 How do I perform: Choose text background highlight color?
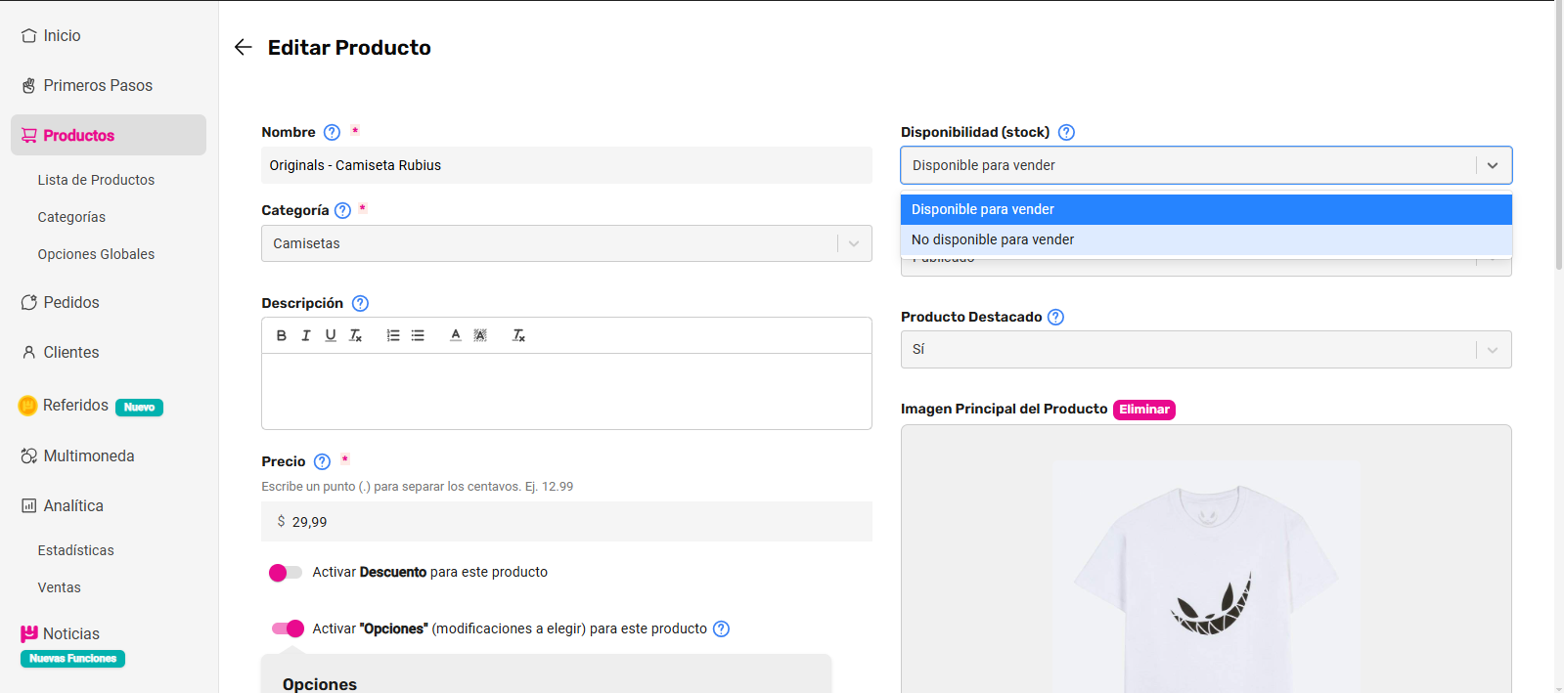coord(480,335)
